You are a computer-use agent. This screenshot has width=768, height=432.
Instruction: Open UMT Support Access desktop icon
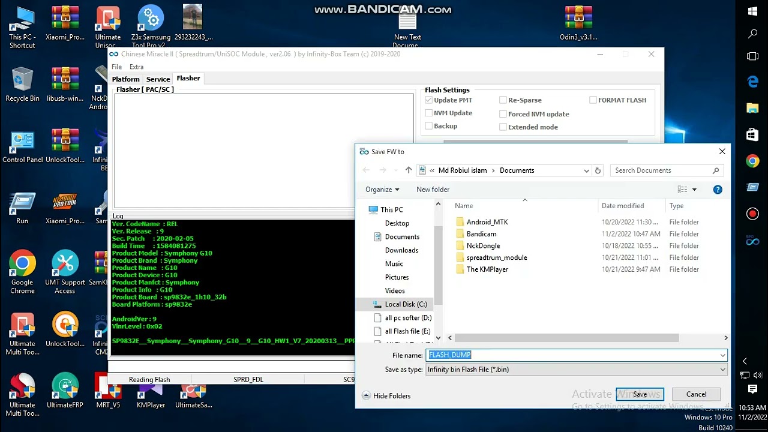click(x=65, y=272)
